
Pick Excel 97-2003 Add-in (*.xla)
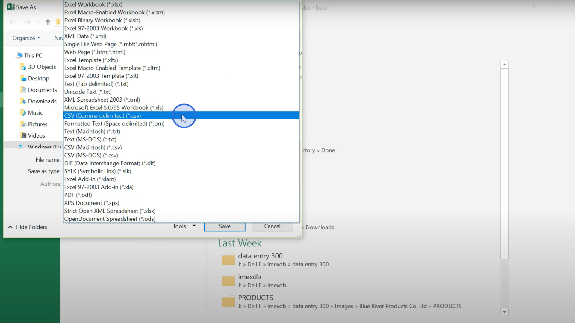point(181,187)
